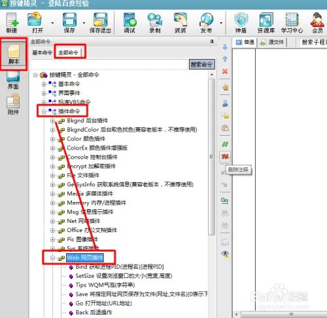Click the editor horizontal scrollbar left arrow

click(x=237, y=315)
